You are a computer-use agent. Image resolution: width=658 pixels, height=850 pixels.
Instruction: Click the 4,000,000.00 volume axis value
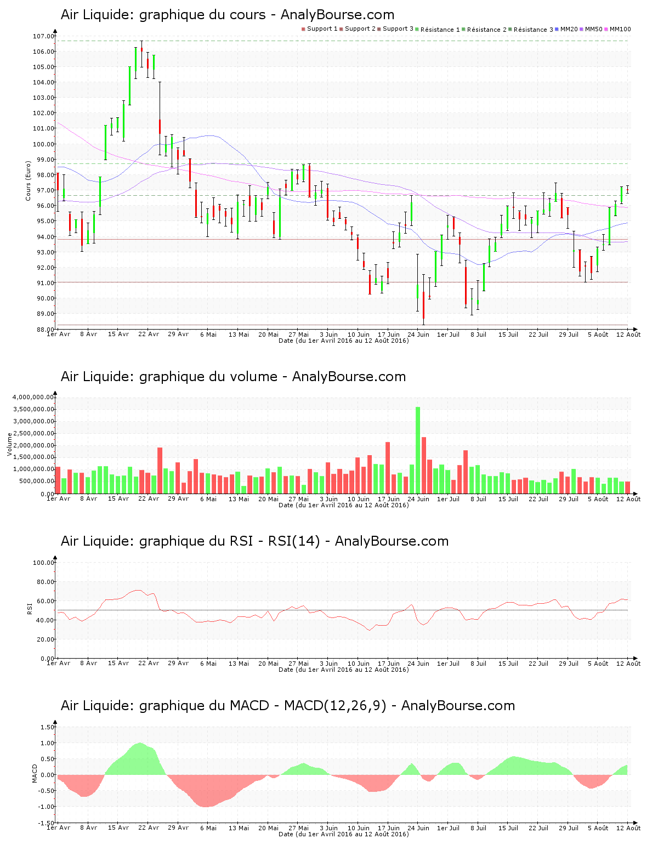tap(33, 397)
